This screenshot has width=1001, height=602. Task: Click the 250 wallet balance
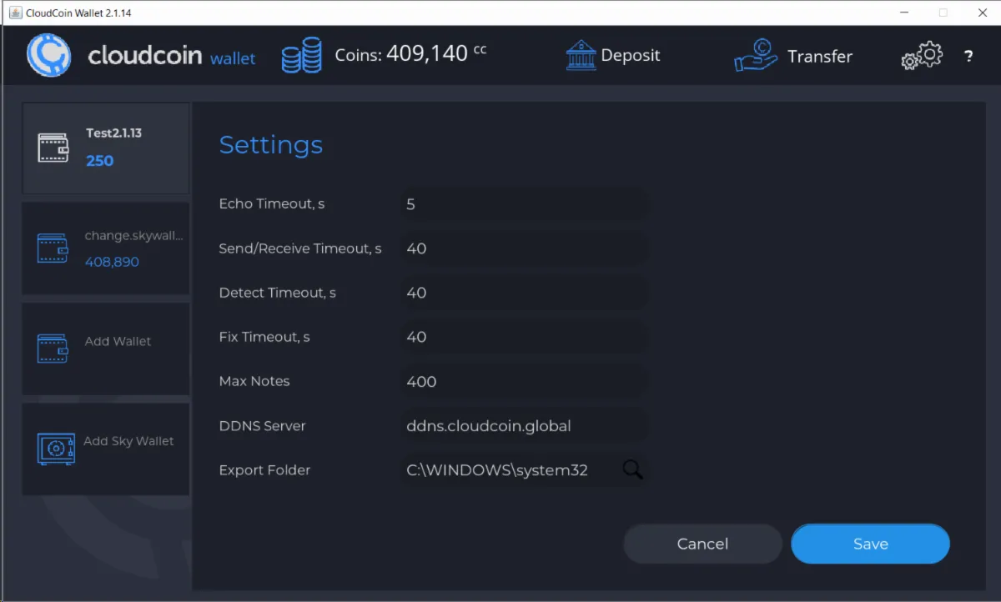(x=99, y=161)
